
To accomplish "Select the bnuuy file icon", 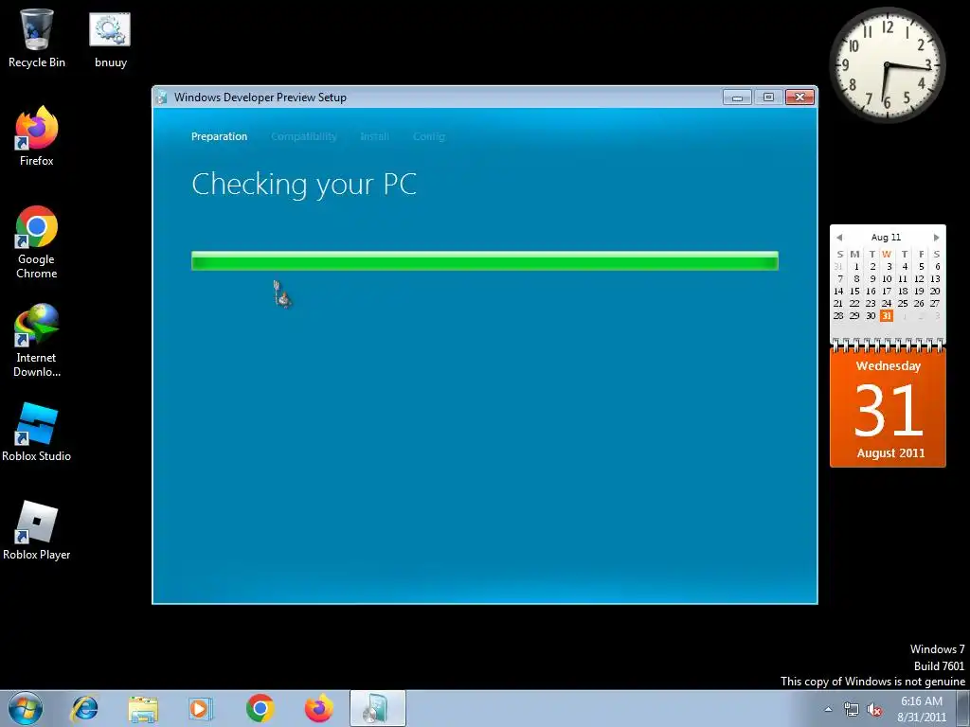I will (110, 40).
